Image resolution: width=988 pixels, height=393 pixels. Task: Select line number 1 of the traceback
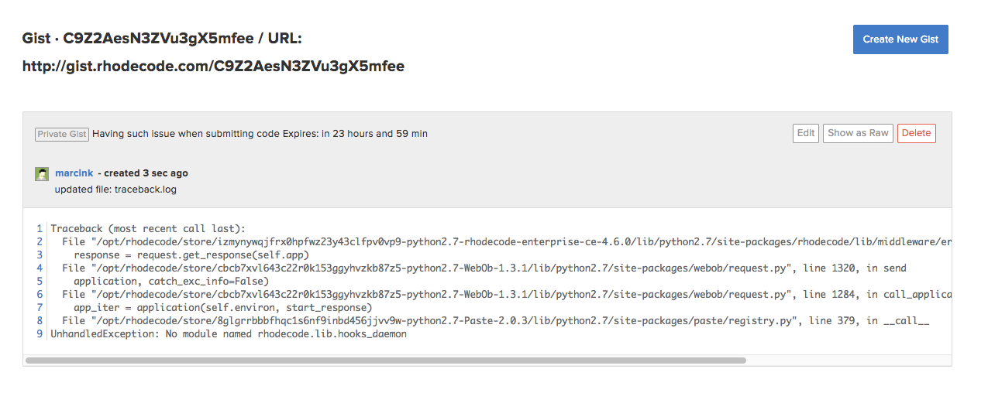(39, 229)
